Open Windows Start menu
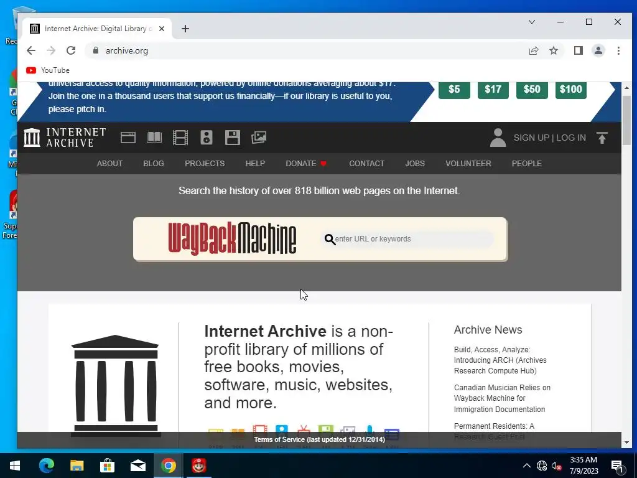Viewport: 637px width, 478px height. pos(15,466)
